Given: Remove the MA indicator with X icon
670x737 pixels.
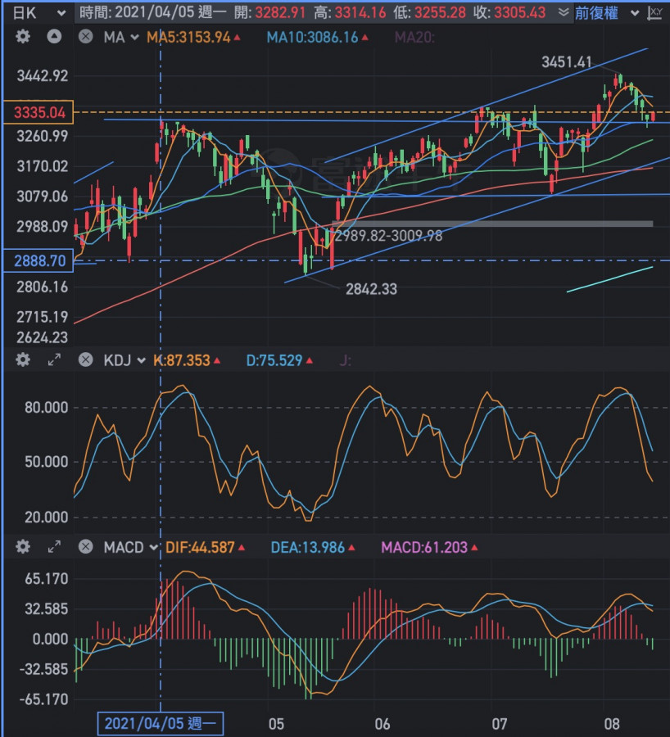Looking at the screenshot, I should pyautogui.click(x=84, y=37).
